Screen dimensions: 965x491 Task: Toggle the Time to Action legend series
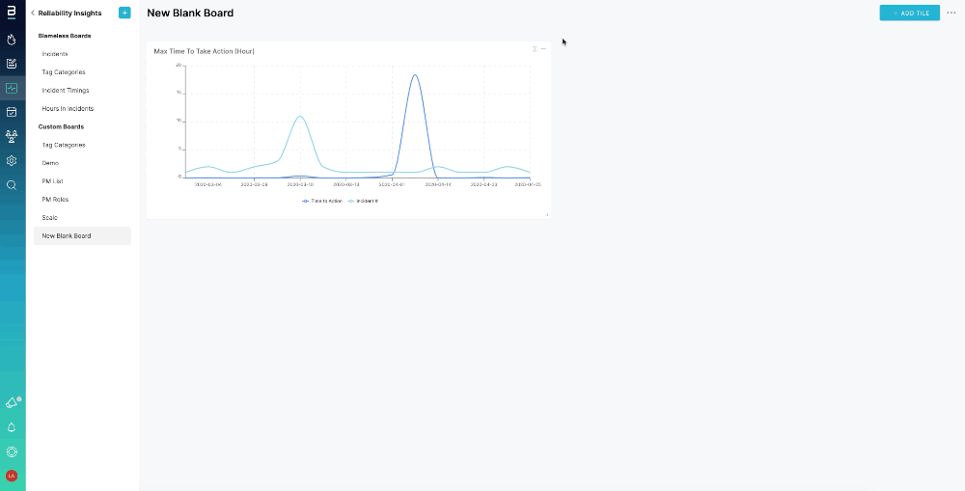click(x=322, y=202)
